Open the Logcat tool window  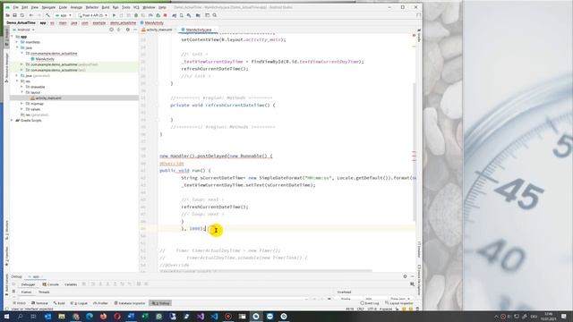(79, 303)
